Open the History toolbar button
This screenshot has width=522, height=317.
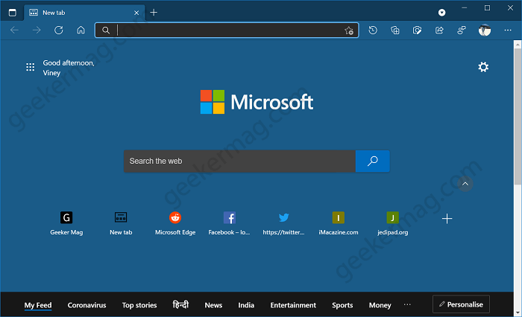373,31
